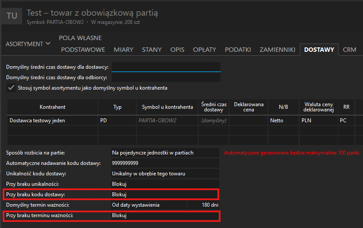Select the DOSTAWY tab

[319, 50]
